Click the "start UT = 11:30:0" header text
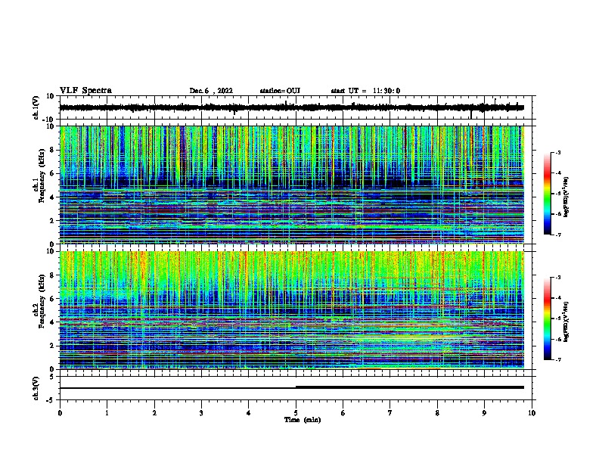The height and width of the screenshot is (463, 599). 365,91
